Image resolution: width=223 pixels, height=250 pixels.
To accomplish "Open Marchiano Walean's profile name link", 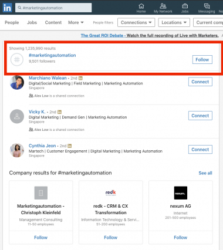I will [48, 78].
